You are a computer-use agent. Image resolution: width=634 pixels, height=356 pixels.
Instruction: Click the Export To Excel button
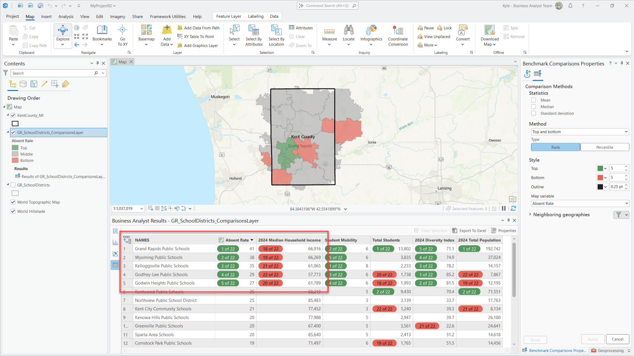coord(469,231)
